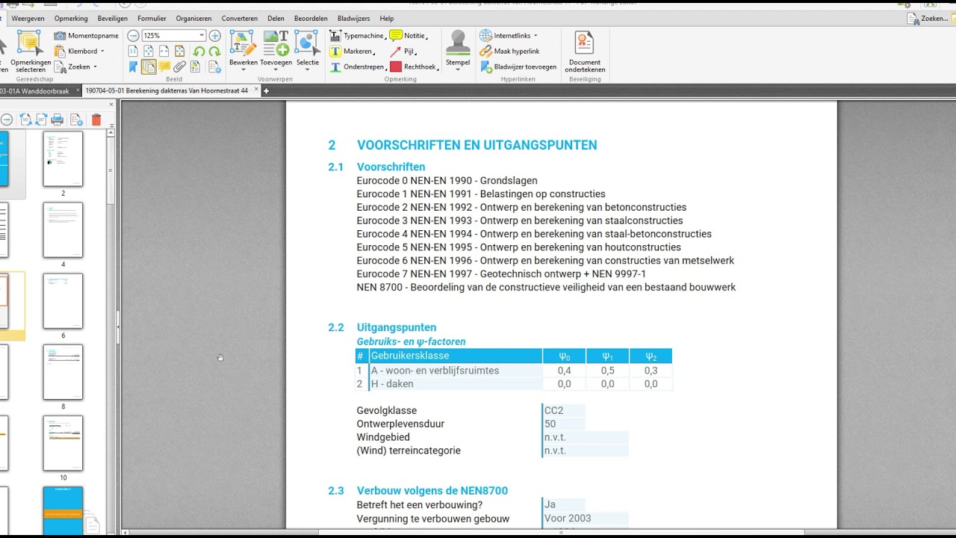
Task: Delete pages with red trash icon
Action: (96, 120)
